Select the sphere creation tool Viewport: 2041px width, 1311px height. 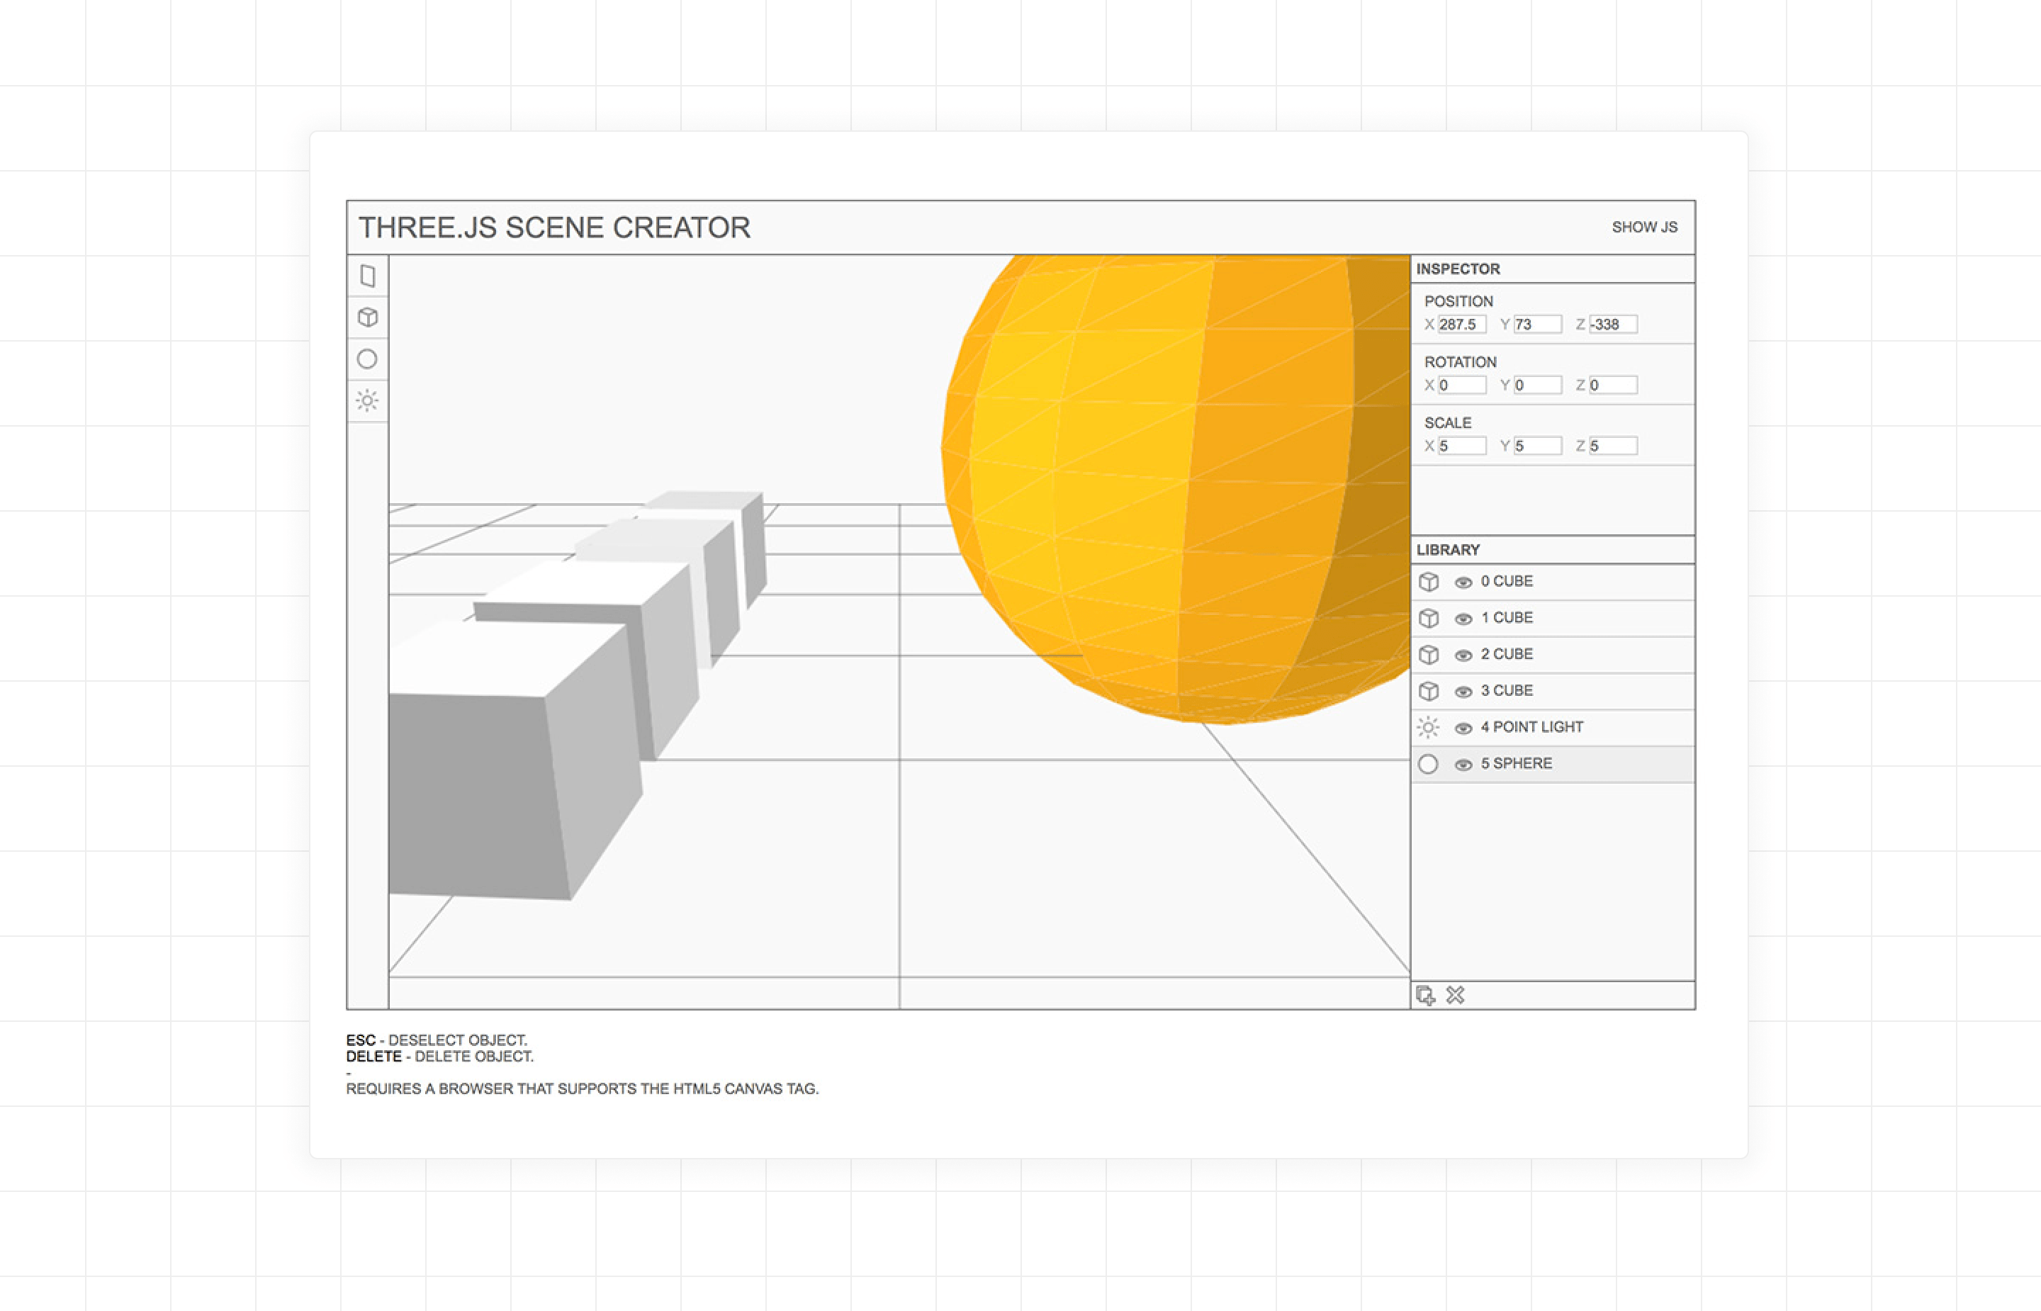click(x=368, y=359)
